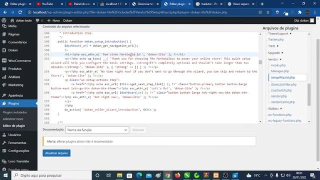This screenshot has height=180, width=320.
Task: Go to Plugins instalados
Action: 14,112
